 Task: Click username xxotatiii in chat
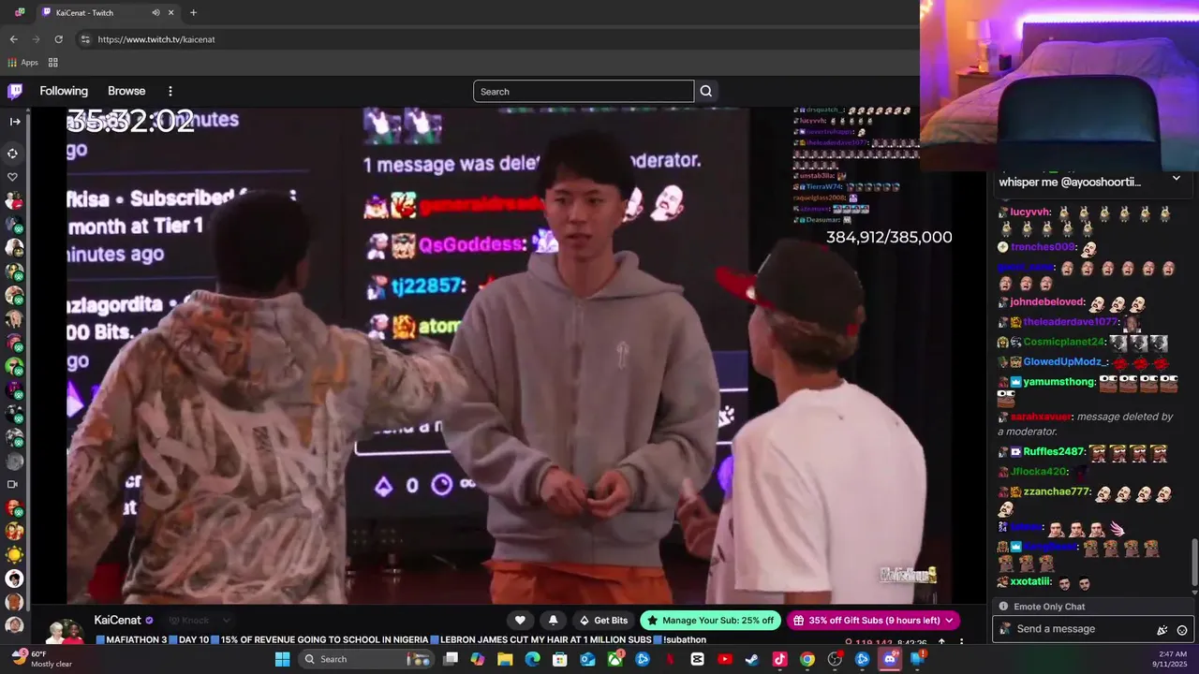coord(1030,581)
